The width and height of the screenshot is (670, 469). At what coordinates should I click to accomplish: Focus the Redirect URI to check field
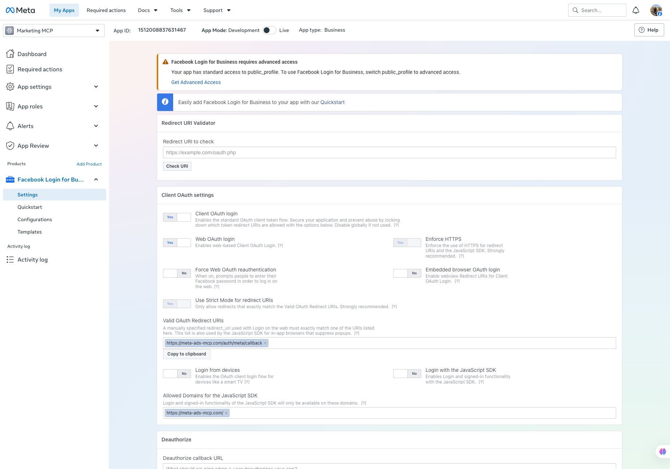390,152
